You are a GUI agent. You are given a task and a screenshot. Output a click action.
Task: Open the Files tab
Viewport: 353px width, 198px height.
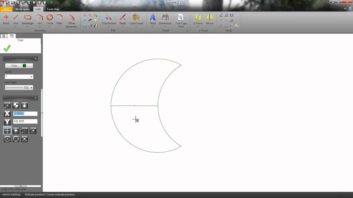coord(6,9)
